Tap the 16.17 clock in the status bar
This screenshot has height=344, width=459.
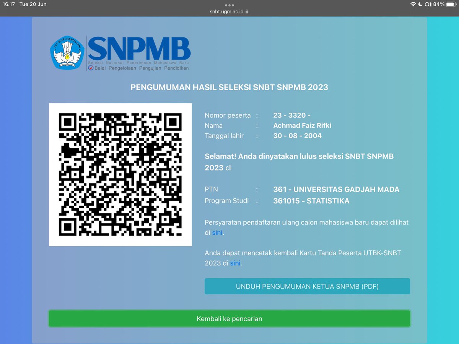[x=8, y=4]
